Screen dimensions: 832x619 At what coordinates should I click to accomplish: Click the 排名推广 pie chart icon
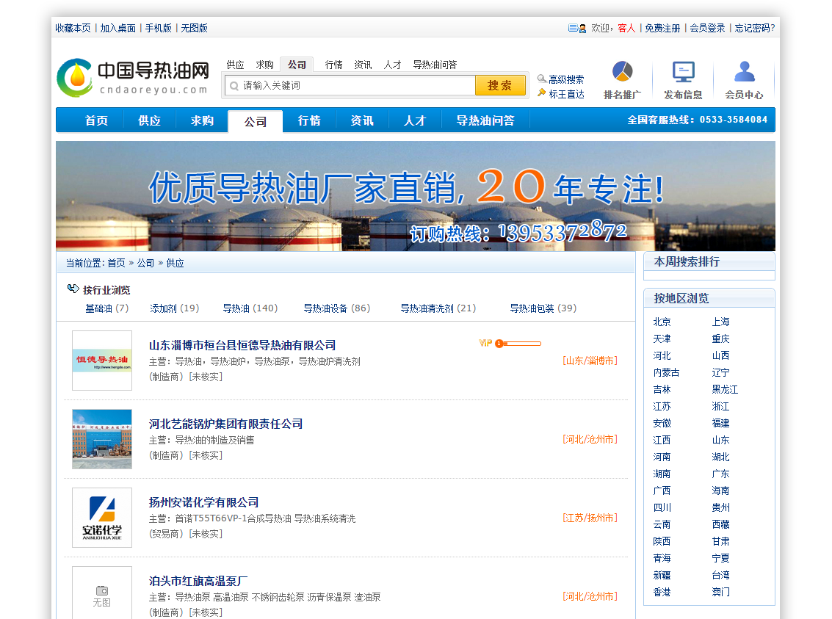pos(623,72)
